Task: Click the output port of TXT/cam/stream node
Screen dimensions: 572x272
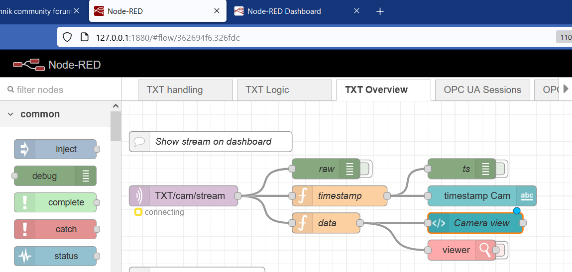Action: (238, 196)
